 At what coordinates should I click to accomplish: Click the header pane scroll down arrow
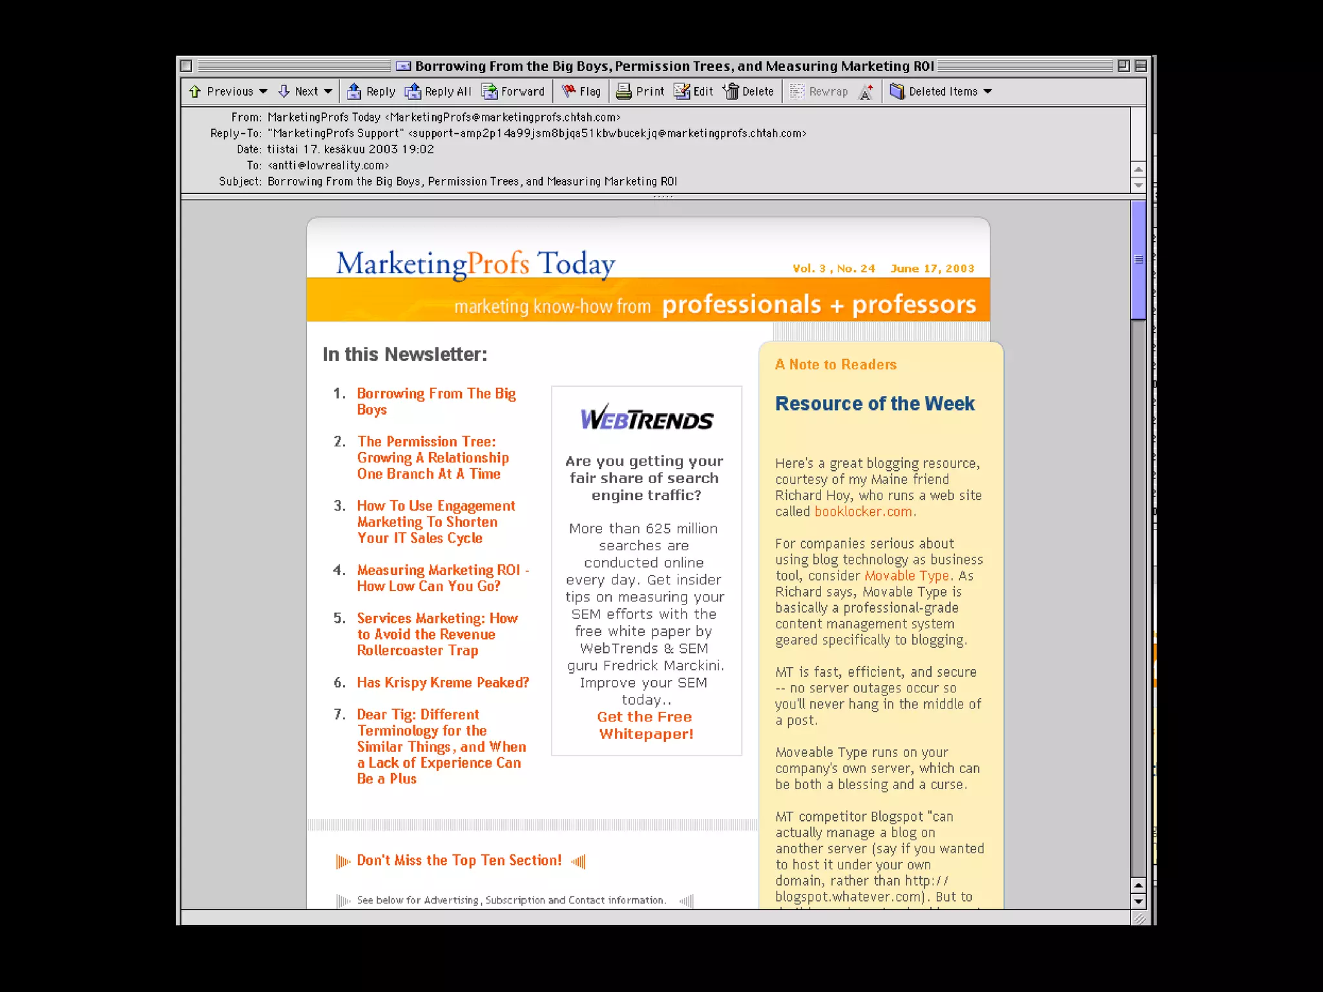(1138, 185)
